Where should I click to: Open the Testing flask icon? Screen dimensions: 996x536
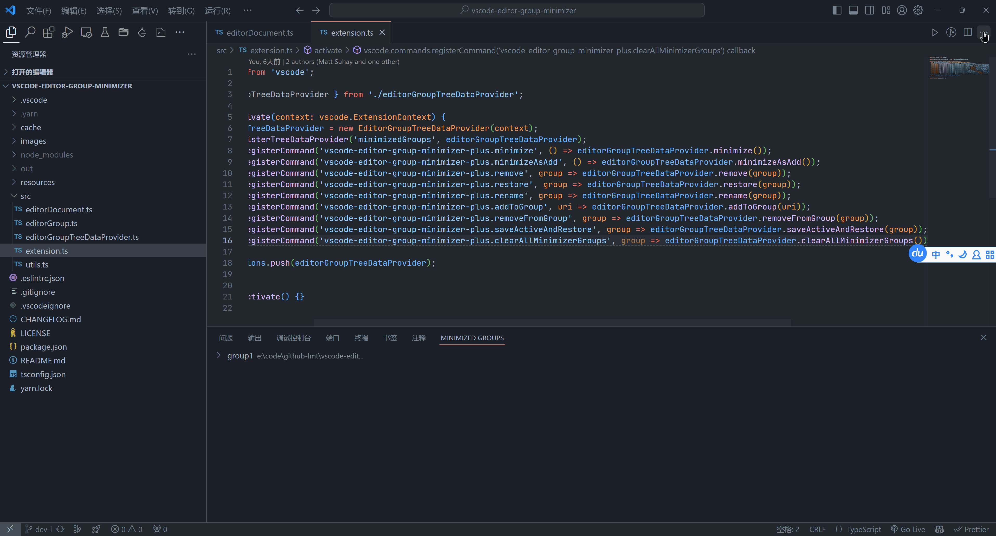pyautogui.click(x=105, y=32)
